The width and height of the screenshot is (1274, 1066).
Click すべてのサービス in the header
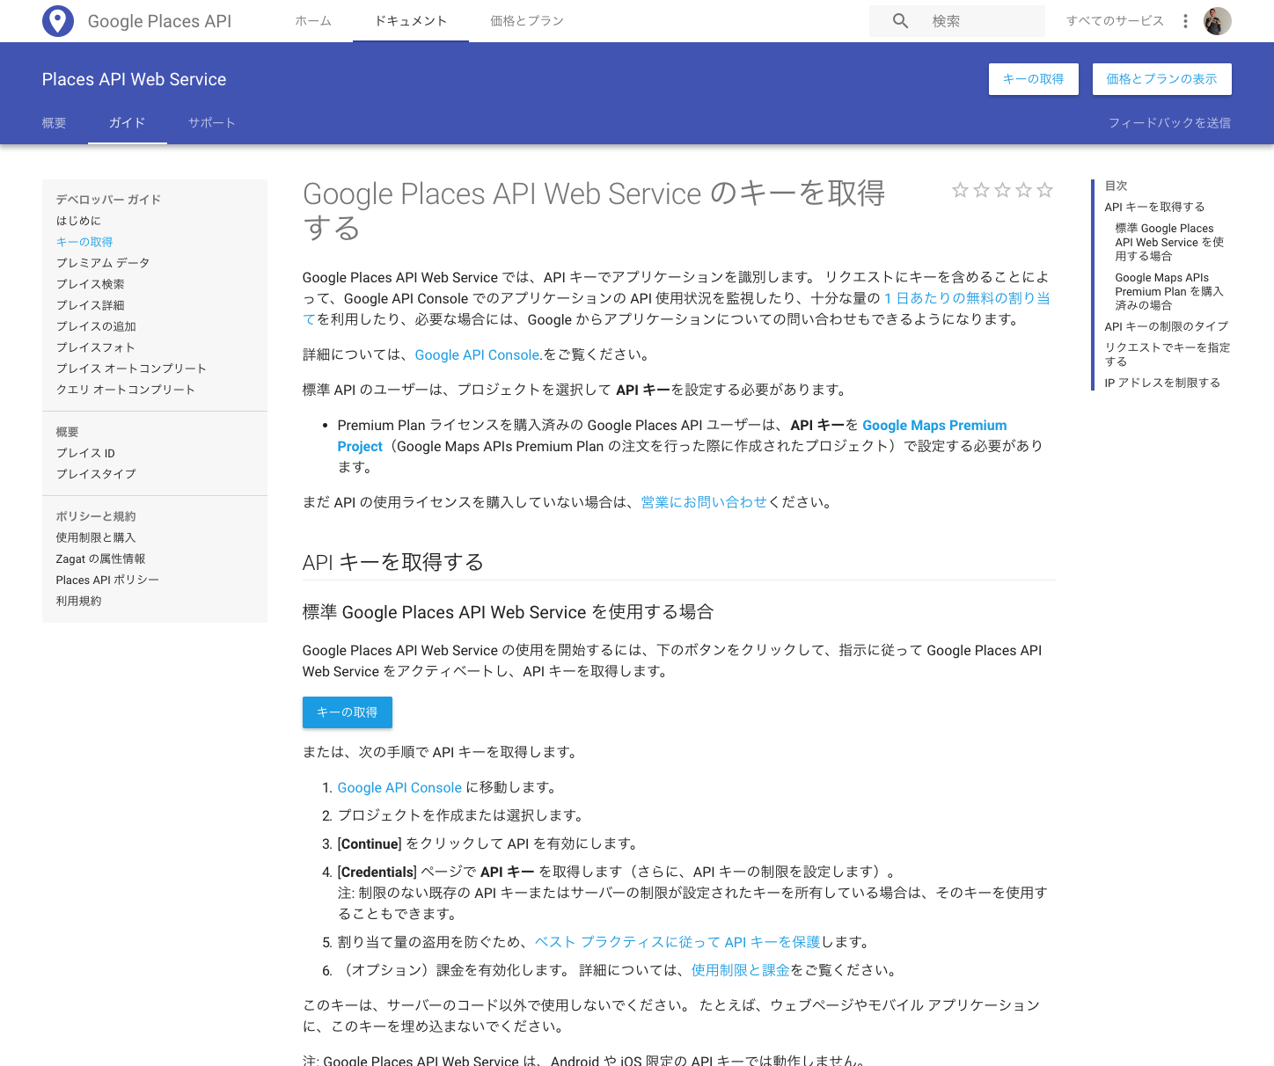point(1115,20)
